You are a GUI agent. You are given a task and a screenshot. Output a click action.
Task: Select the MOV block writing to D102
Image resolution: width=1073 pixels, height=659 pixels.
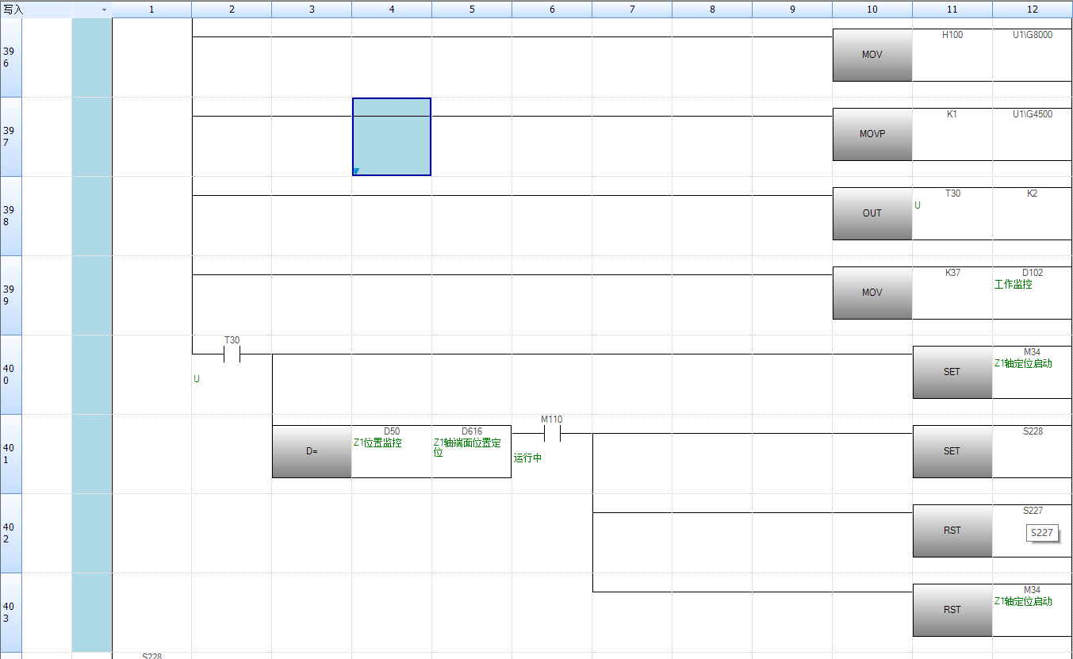pos(872,293)
